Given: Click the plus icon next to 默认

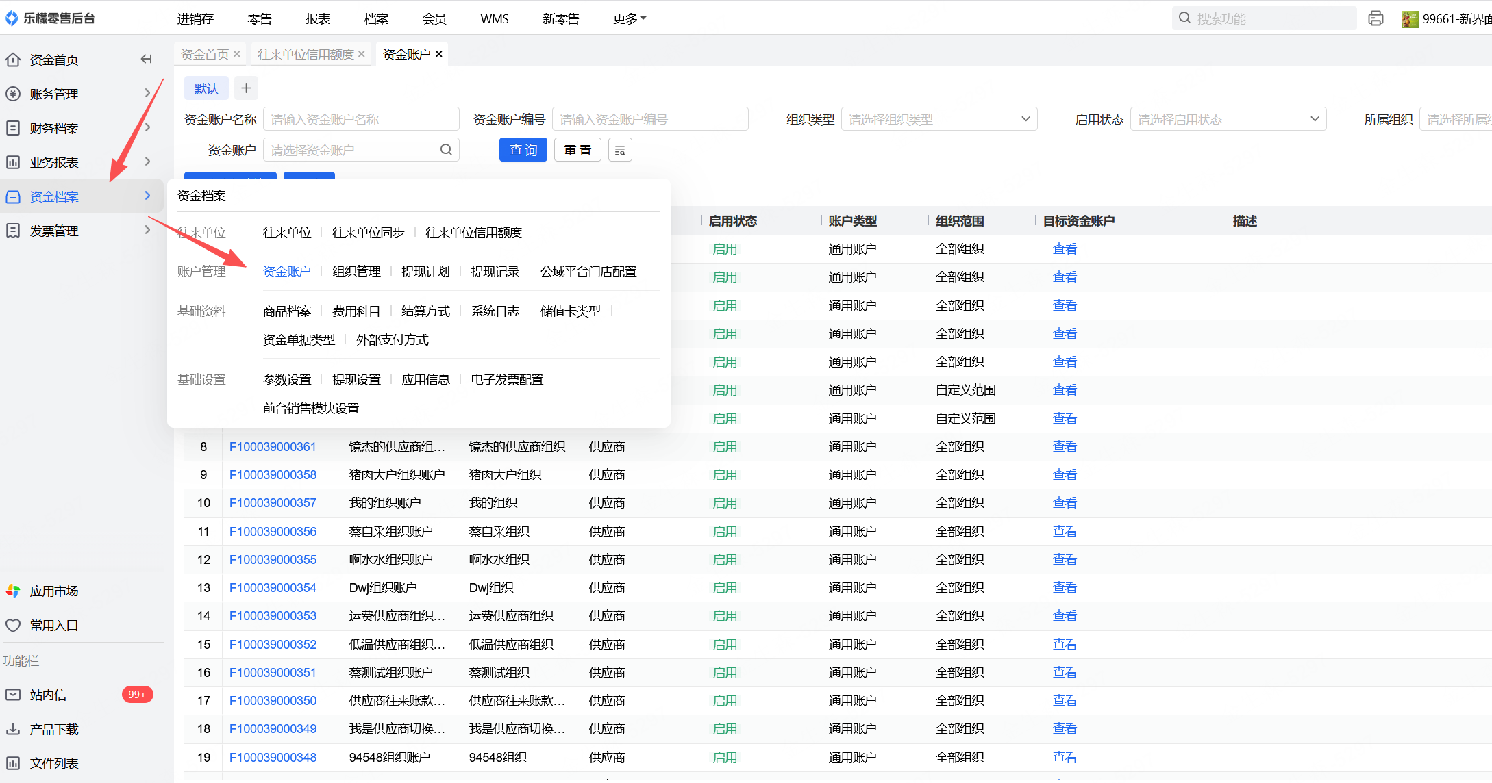Looking at the screenshot, I should [x=247, y=88].
